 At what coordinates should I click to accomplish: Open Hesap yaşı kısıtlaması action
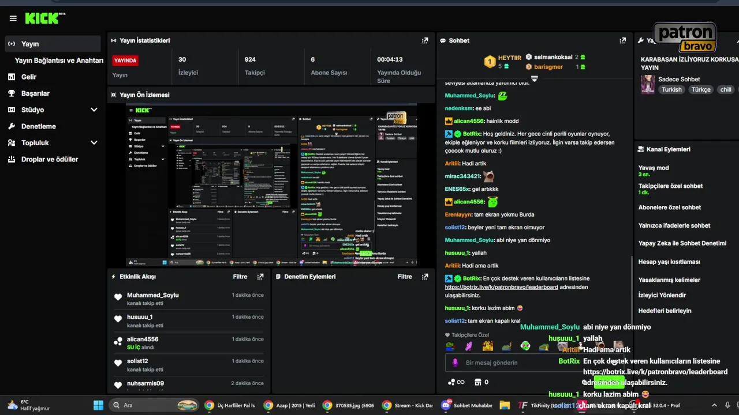coord(669,262)
